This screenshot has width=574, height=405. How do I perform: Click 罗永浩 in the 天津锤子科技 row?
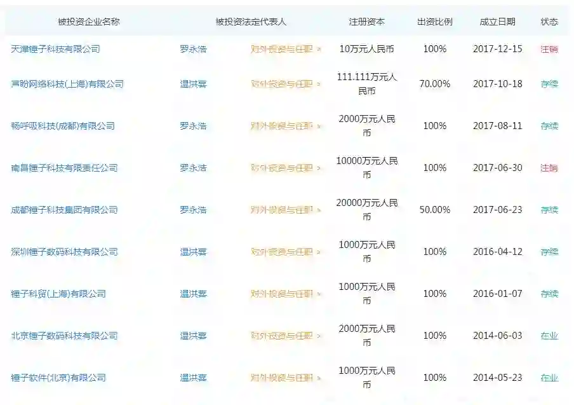click(193, 49)
